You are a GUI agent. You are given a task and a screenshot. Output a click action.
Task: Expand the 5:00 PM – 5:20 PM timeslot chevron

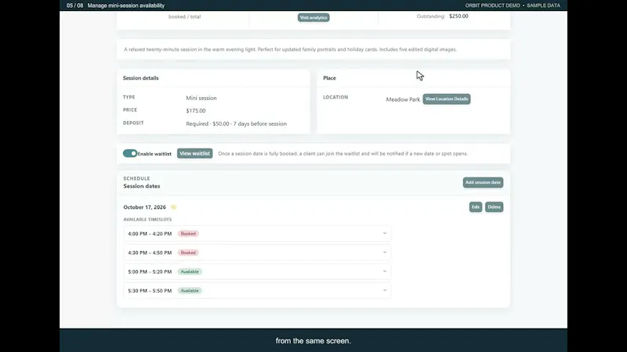(385, 271)
